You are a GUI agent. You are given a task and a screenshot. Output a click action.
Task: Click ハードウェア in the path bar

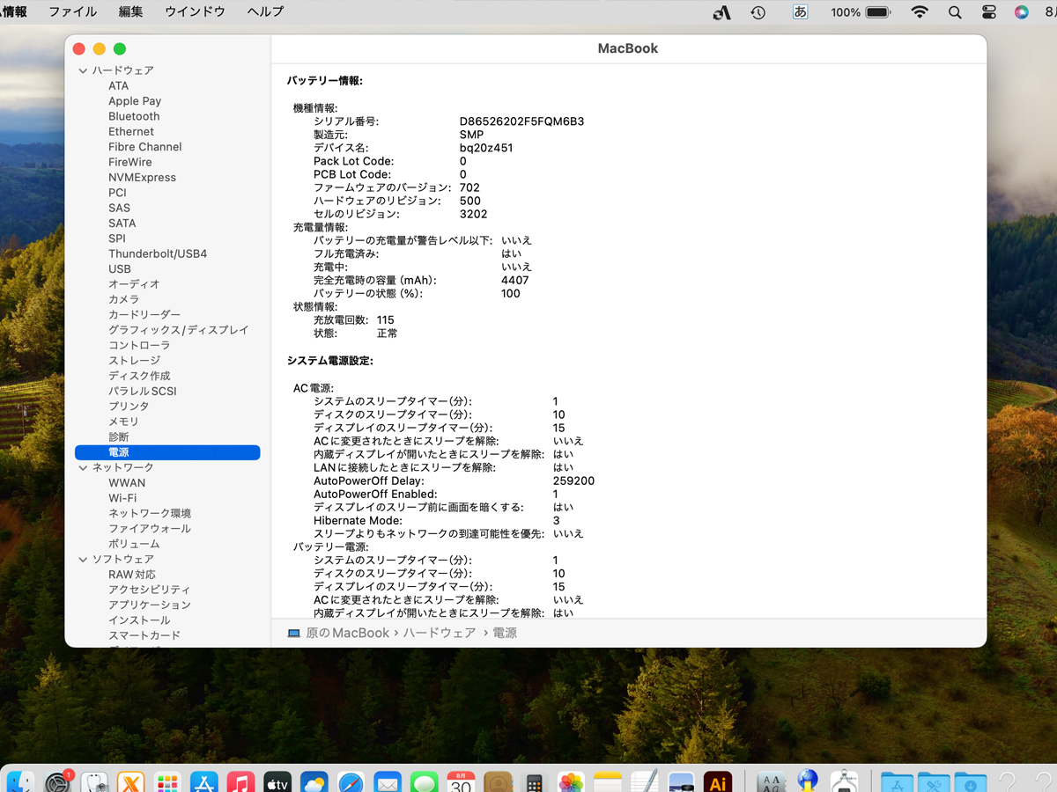pos(439,633)
